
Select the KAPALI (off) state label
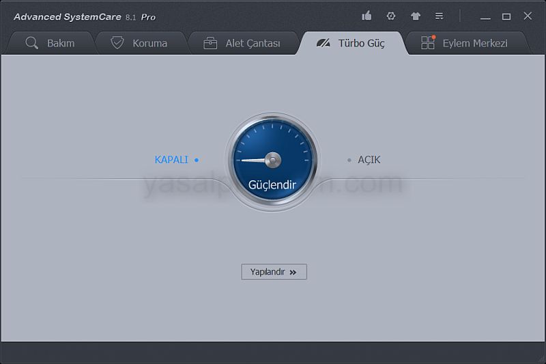click(x=171, y=160)
